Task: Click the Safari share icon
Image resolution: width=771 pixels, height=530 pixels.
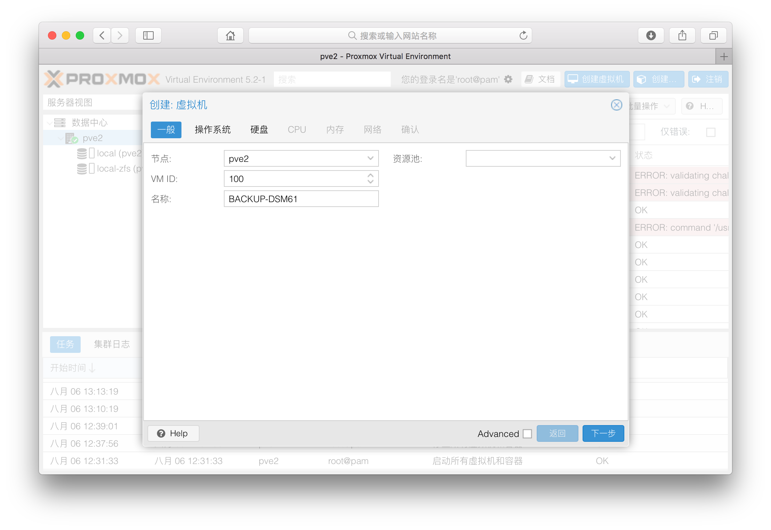Action: pyautogui.click(x=682, y=35)
